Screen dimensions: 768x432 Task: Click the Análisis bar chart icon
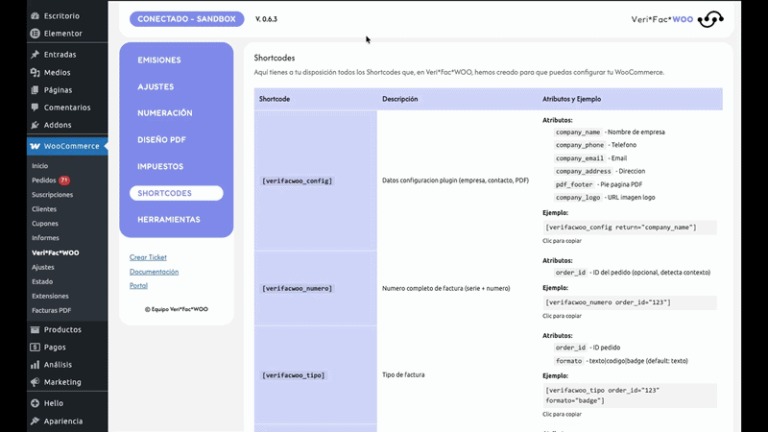(x=35, y=365)
